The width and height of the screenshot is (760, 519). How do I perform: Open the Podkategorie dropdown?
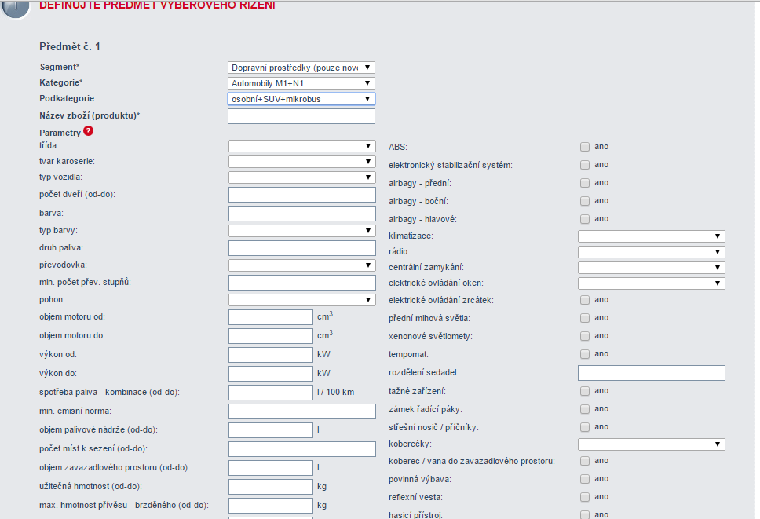pos(301,99)
